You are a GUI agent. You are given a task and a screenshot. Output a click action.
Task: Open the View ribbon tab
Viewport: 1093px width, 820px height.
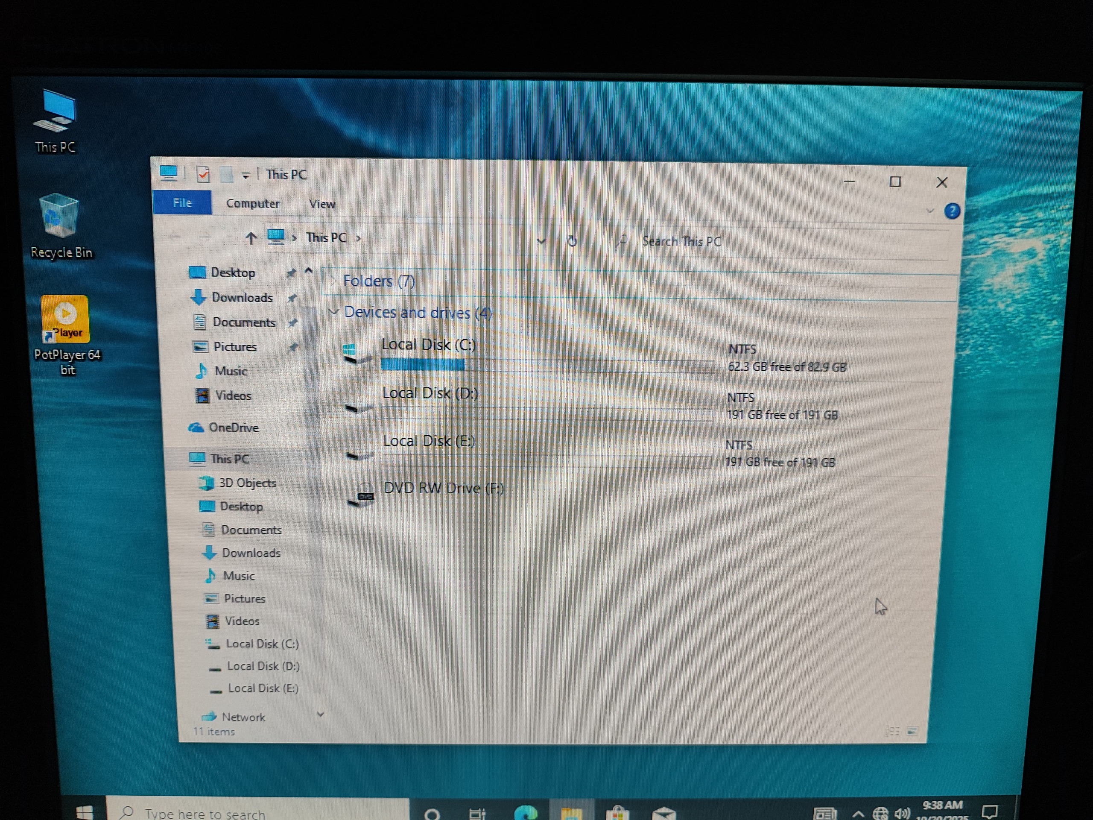click(321, 204)
